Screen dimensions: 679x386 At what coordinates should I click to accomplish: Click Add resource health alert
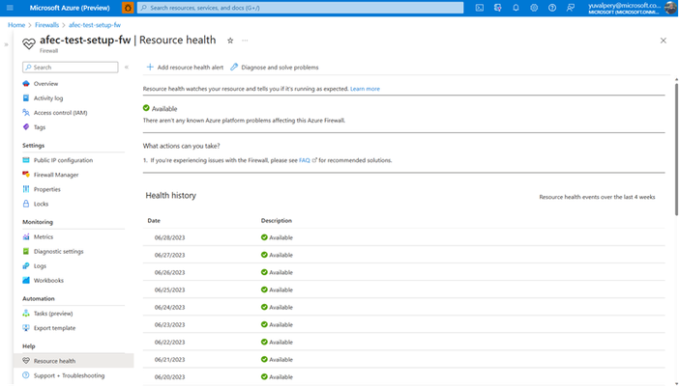coord(185,67)
